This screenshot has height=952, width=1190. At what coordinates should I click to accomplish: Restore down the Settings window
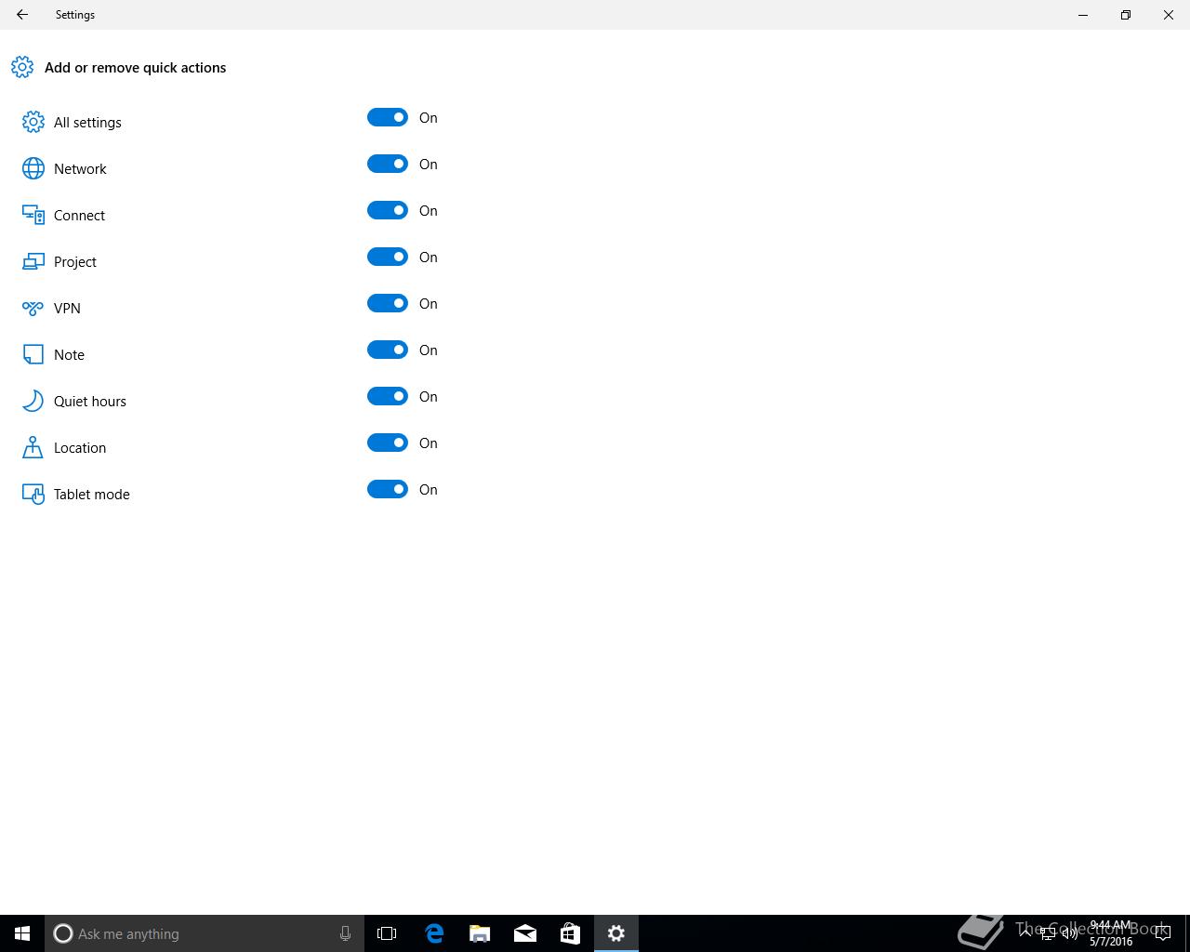point(1126,15)
